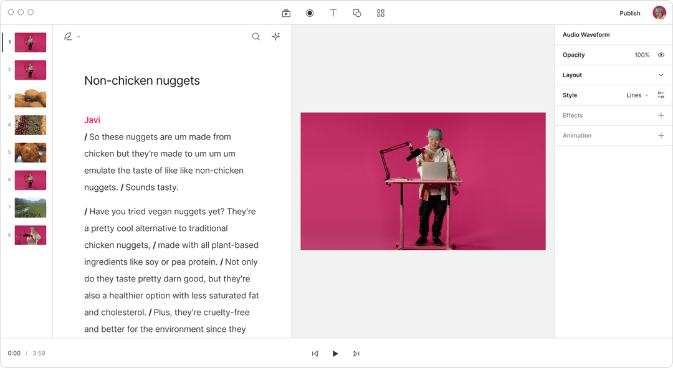Open the Layouts grid icon
The width and height of the screenshot is (673, 368).
[380, 12]
